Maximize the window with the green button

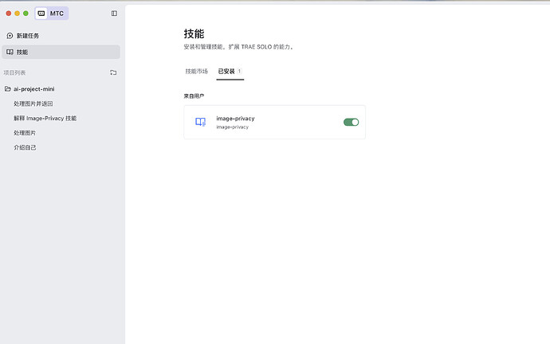[26, 14]
